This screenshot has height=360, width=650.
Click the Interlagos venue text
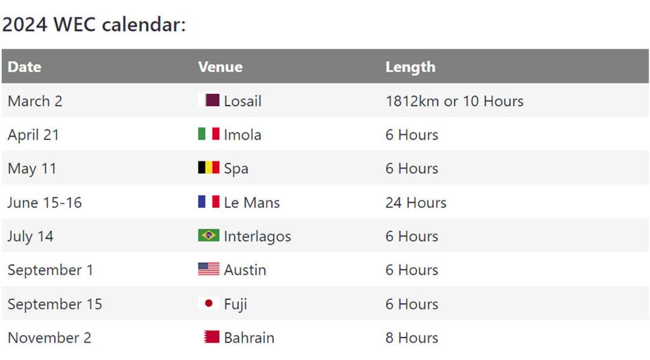(x=258, y=237)
